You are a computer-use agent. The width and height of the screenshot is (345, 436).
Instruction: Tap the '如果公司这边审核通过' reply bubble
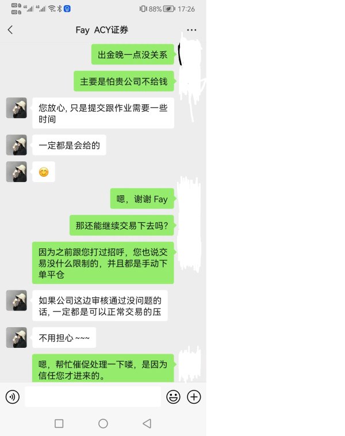tap(100, 306)
